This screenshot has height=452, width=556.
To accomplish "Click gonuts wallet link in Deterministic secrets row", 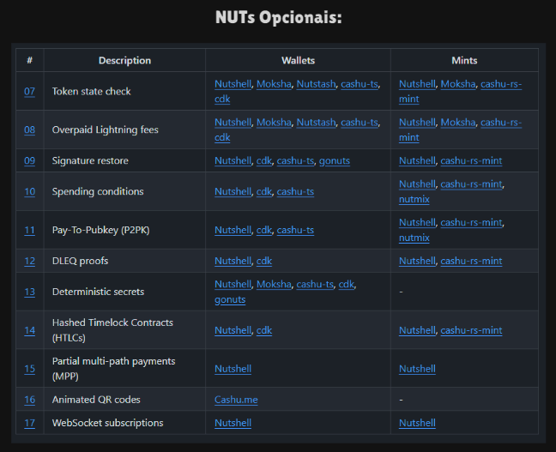I will [230, 299].
